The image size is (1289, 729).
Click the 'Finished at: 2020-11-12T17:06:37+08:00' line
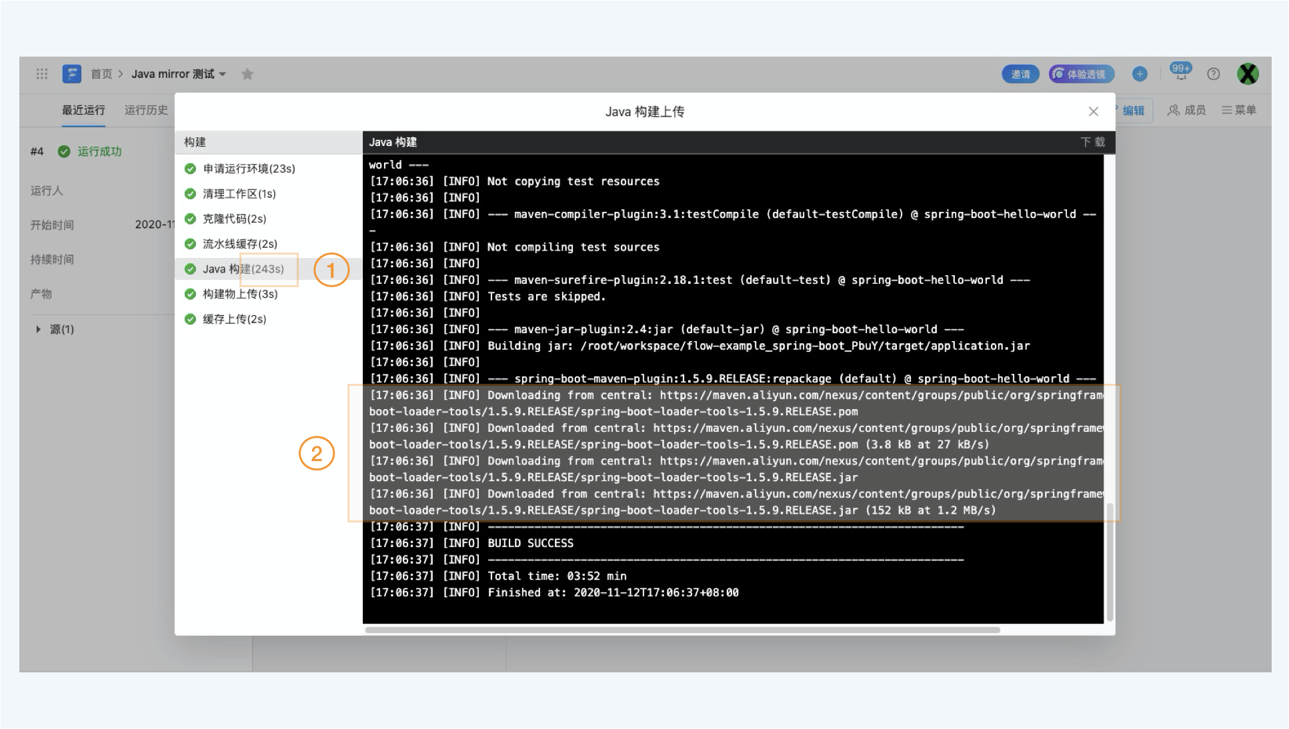(x=554, y=592)
